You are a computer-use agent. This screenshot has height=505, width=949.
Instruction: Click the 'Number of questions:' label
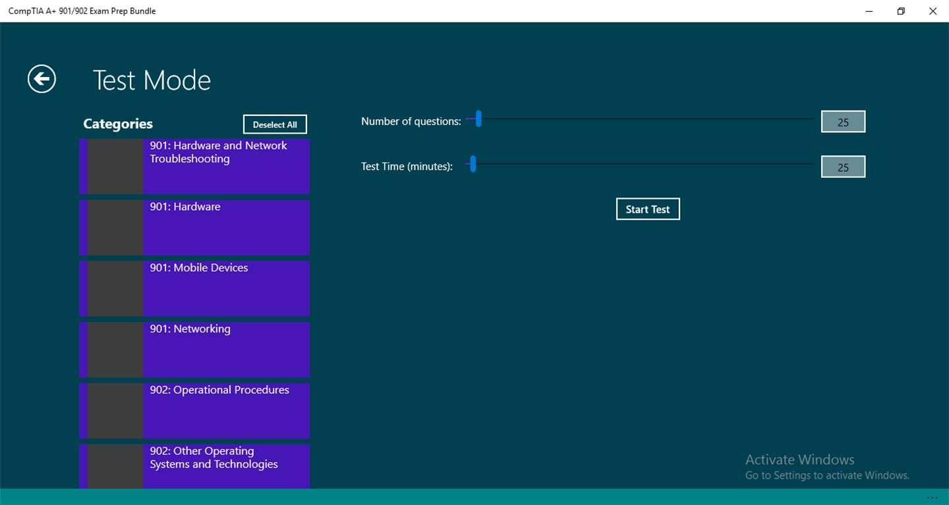(411, 121)
